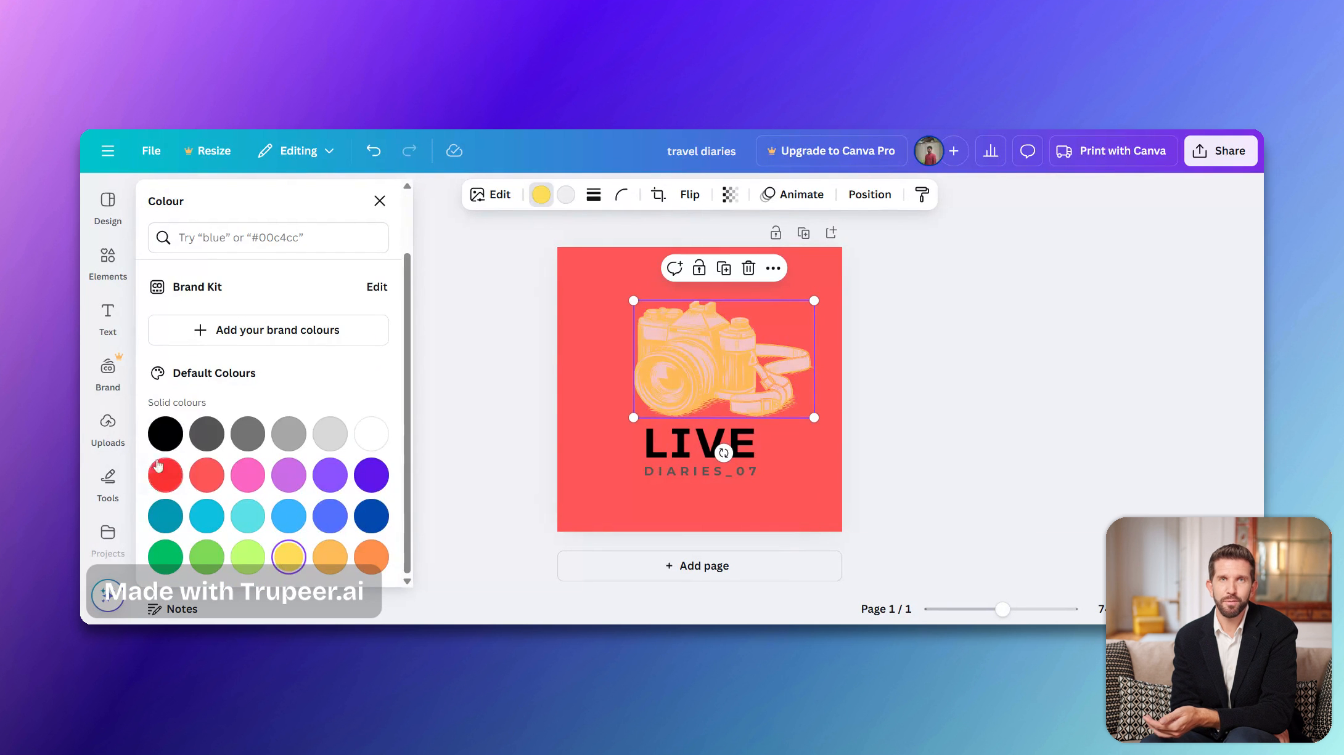This screenshot has width=1344, height=755.
Task: Apply Copy style with the paint roller
Action: point(921,194)
